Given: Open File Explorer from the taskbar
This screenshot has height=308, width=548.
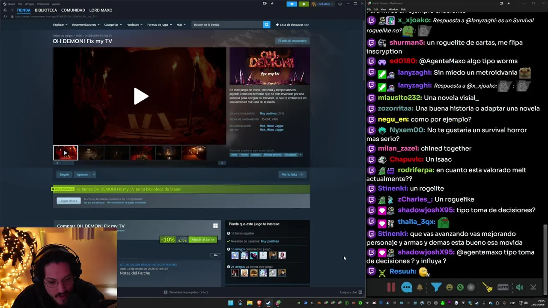Looking at the screenshot, I should [250, 303].
